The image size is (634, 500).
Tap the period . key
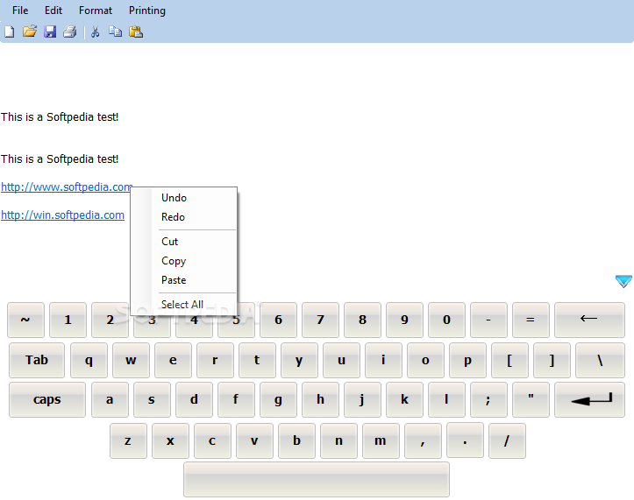pos(465,440)
